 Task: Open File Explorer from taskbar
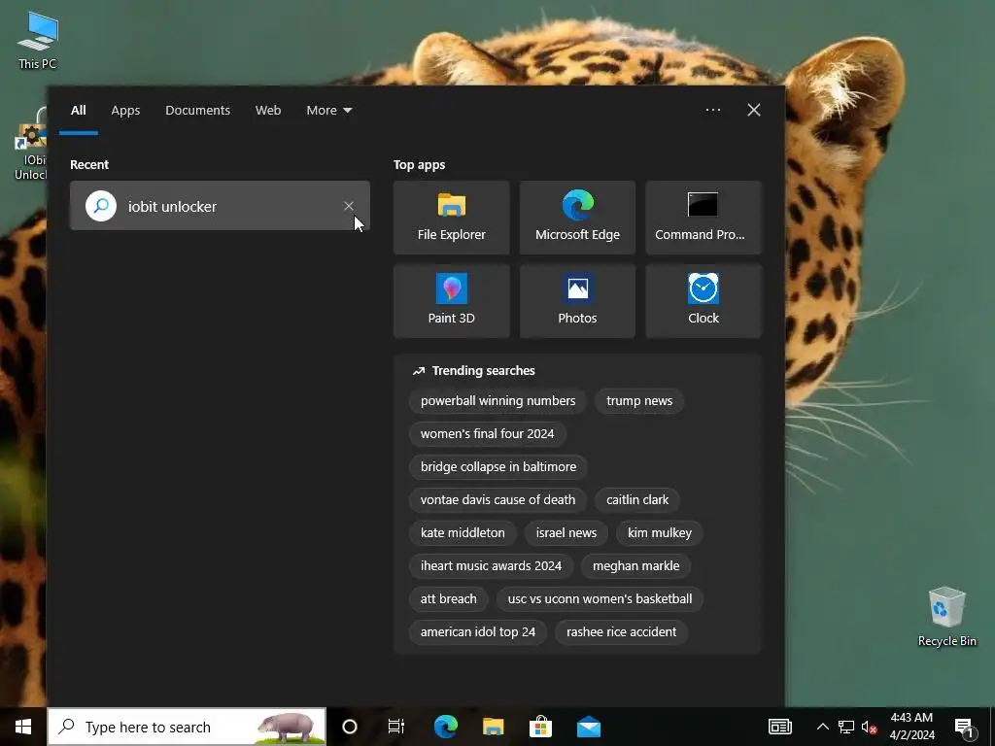(x=493, y=727)
